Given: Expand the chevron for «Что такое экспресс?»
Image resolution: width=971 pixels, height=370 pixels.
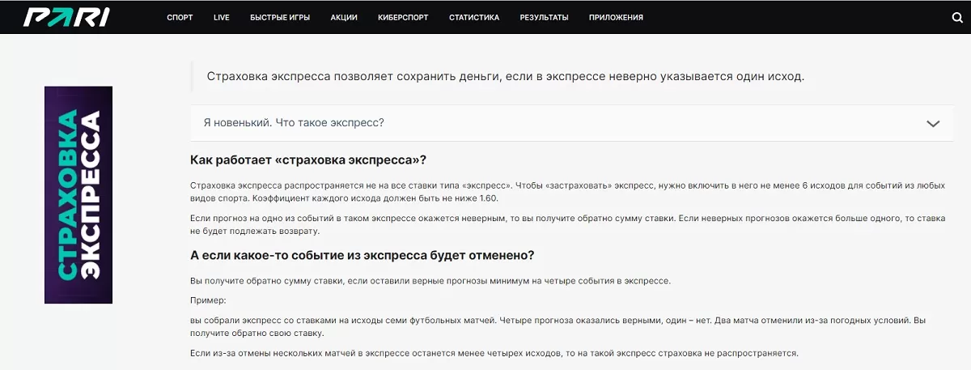Looking at the screenshot, I should pyautogui.click(x=933, y=124).
